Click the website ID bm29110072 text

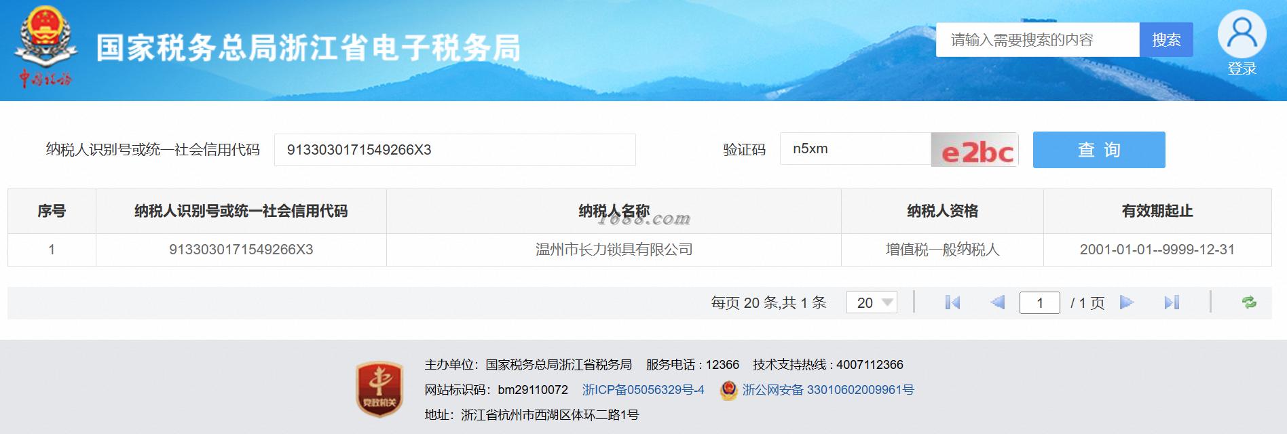533,390
